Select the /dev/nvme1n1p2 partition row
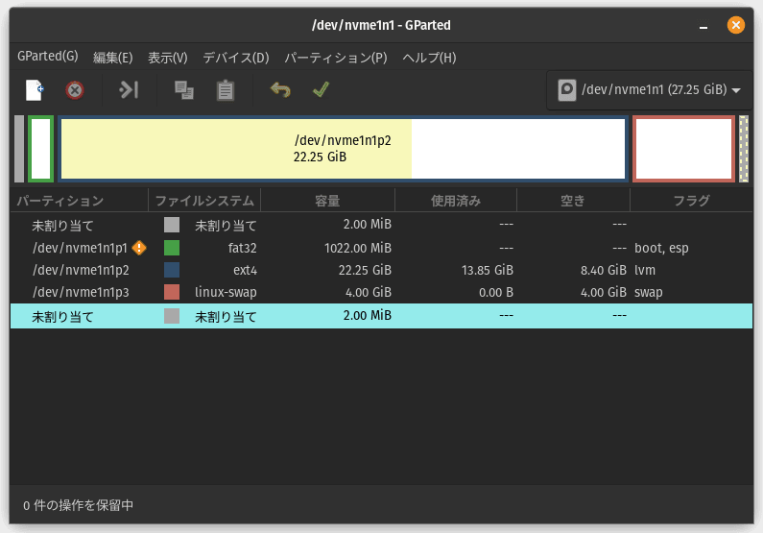 click(x=382, y=270)
